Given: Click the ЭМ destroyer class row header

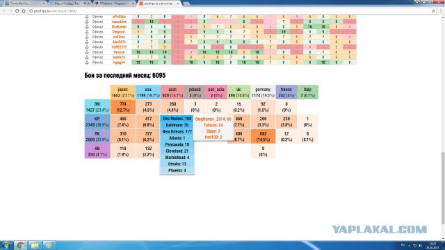Looking at the screenshot, I should 97,107.
